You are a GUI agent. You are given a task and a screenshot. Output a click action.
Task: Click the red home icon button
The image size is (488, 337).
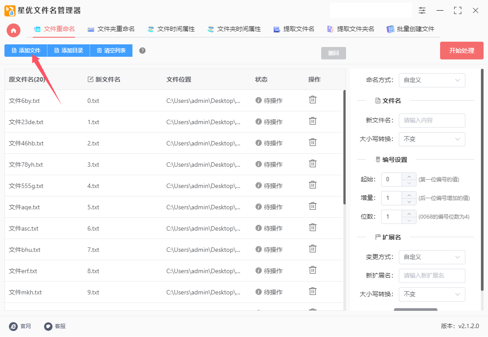[x=13, y=31]
